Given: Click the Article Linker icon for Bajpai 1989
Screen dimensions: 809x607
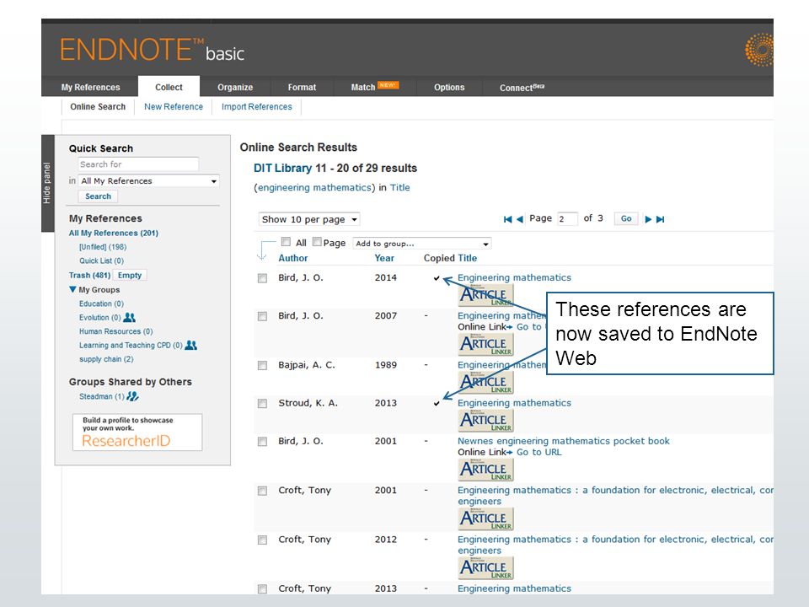Looking at the screenshot, I should (x=485, y=383).
